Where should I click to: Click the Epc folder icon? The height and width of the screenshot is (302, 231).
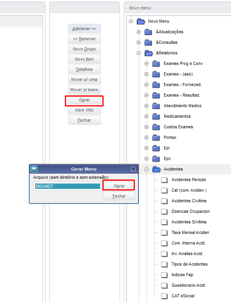tap(156, 159)
